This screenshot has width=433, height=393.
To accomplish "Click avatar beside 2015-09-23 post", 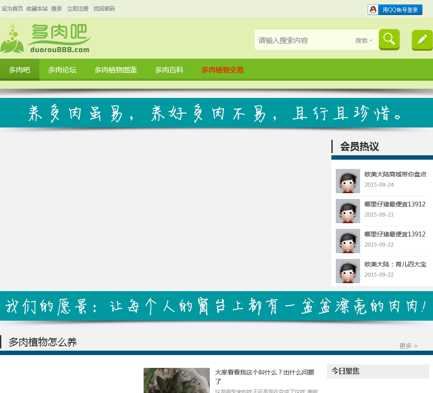I will (x=348, y=211).
